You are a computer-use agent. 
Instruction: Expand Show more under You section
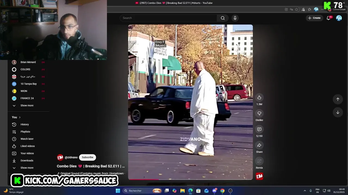point(27,168)
